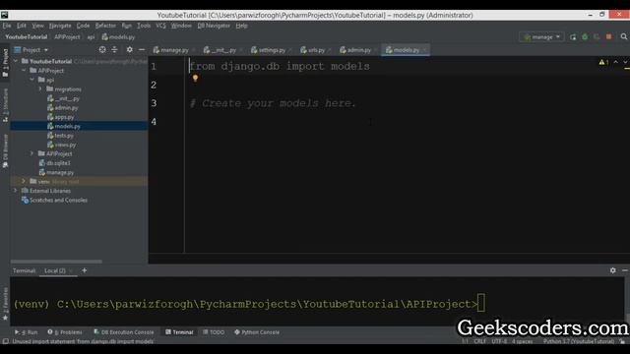Switch to the __init__.py editor tab
630x354 pixels.
tap(220, 50)
